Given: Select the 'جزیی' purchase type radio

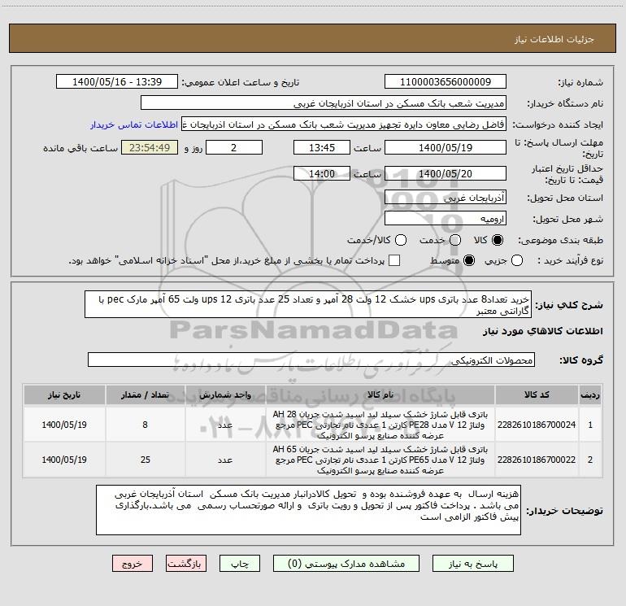Looking at the screenshot, I should coord(516,260).
